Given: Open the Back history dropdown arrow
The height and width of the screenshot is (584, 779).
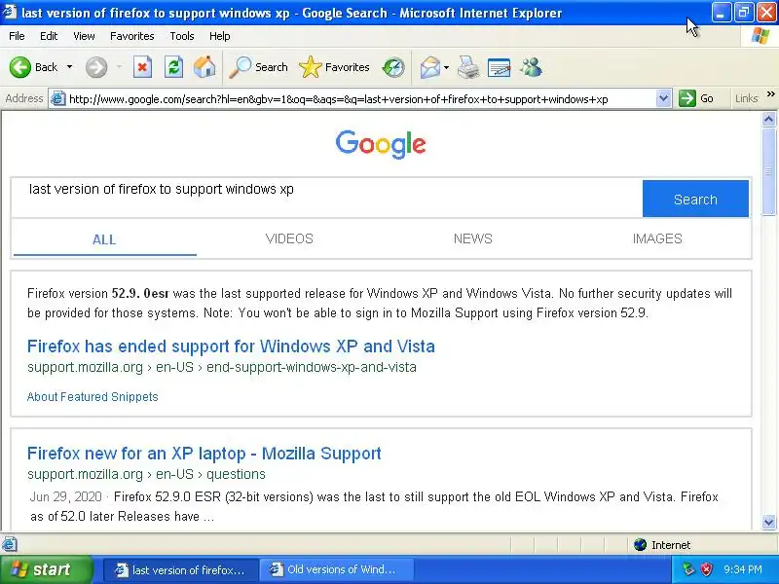Looking at the screenshot, I should pos(69,67).
